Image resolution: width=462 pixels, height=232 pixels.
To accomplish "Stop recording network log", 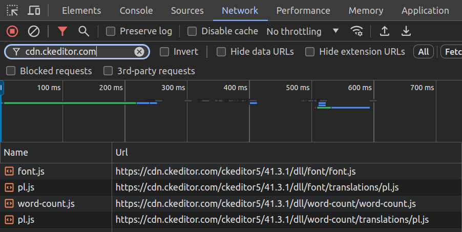I will pos(12,31).
